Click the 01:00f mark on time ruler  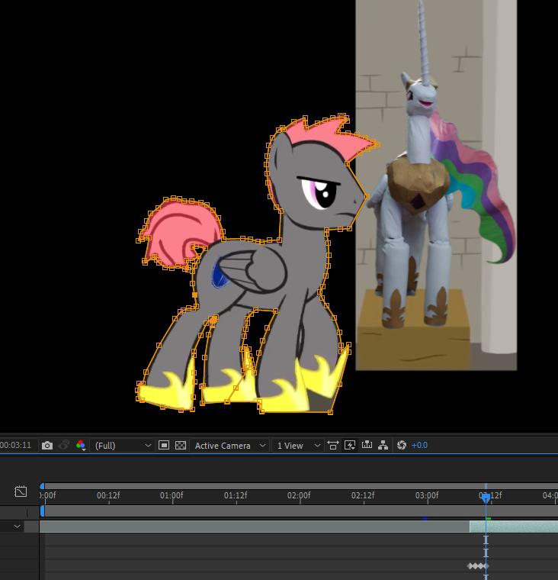coord(172,495)
